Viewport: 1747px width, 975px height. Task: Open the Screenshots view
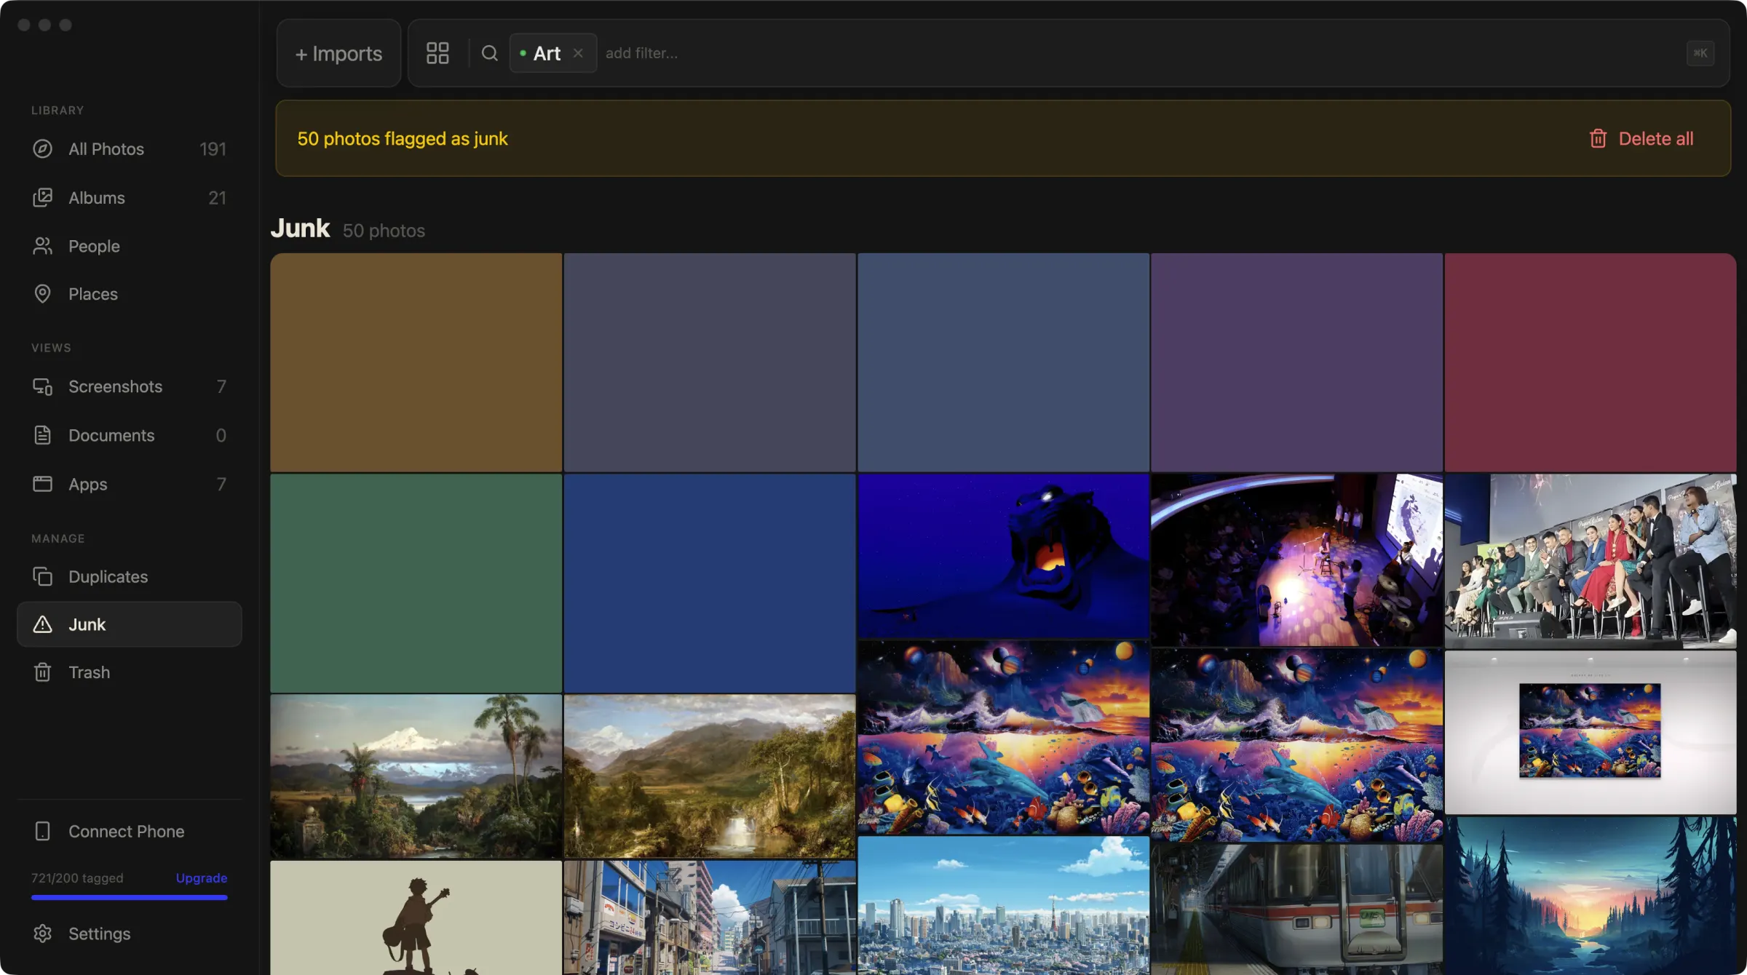click(x=130, y=386)
